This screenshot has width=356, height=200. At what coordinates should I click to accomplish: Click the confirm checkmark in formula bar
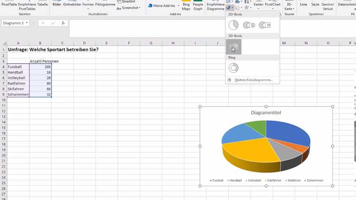[x=53, y=23]
